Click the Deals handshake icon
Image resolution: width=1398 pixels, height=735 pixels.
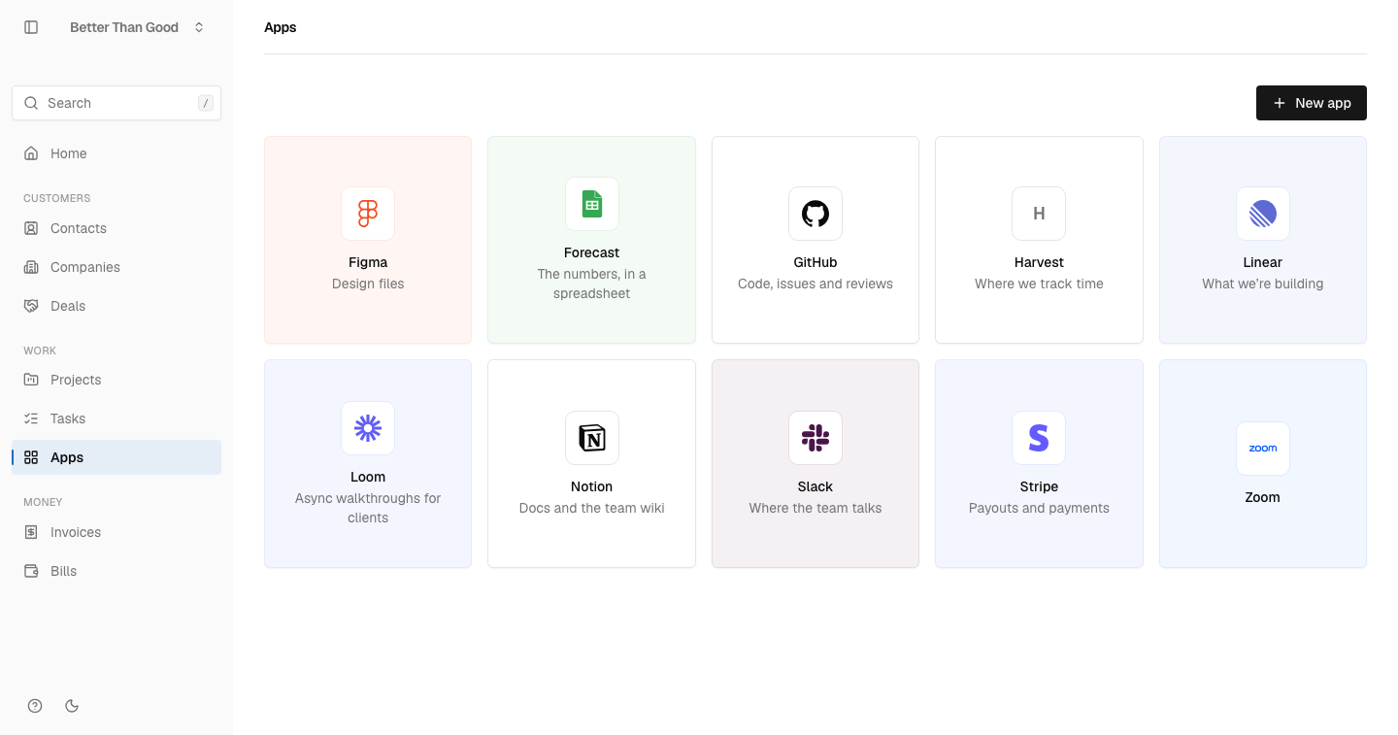31,306
